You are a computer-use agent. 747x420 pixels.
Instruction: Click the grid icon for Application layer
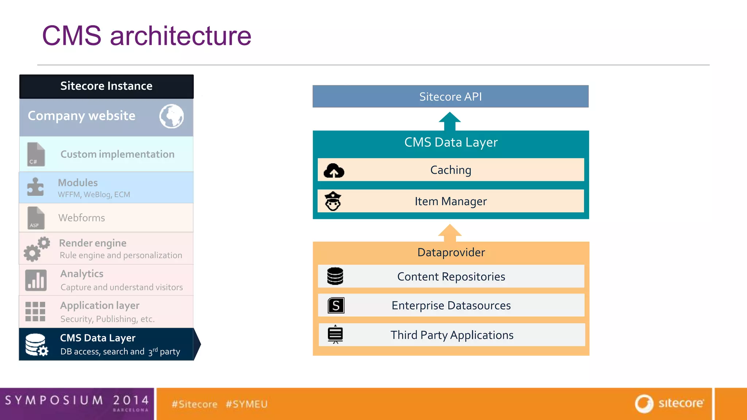click(x=35, y=312)
